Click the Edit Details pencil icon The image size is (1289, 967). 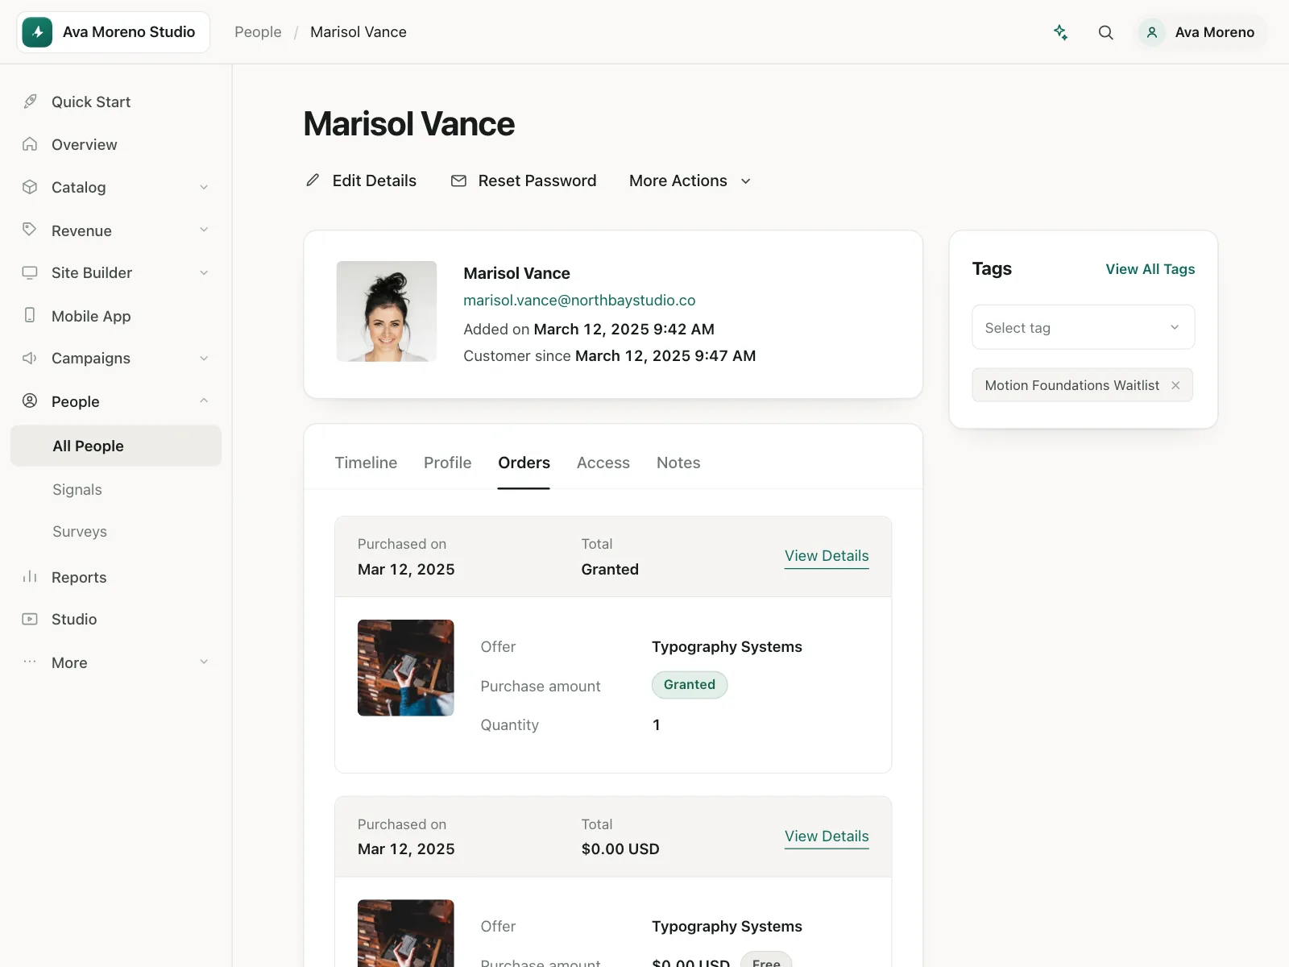coord(313,181)
